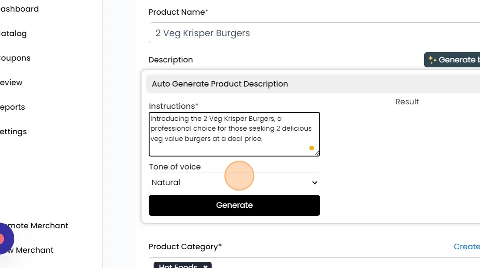The image size is (480, 268).
Task: Click inside the Instructions text area
Action: tap(234, 134)
